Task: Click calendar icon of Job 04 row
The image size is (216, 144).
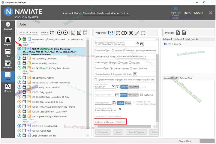Action: pos(24,68)
